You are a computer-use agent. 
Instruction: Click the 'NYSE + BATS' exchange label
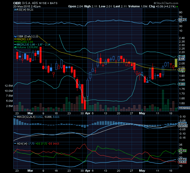(48, 3)
